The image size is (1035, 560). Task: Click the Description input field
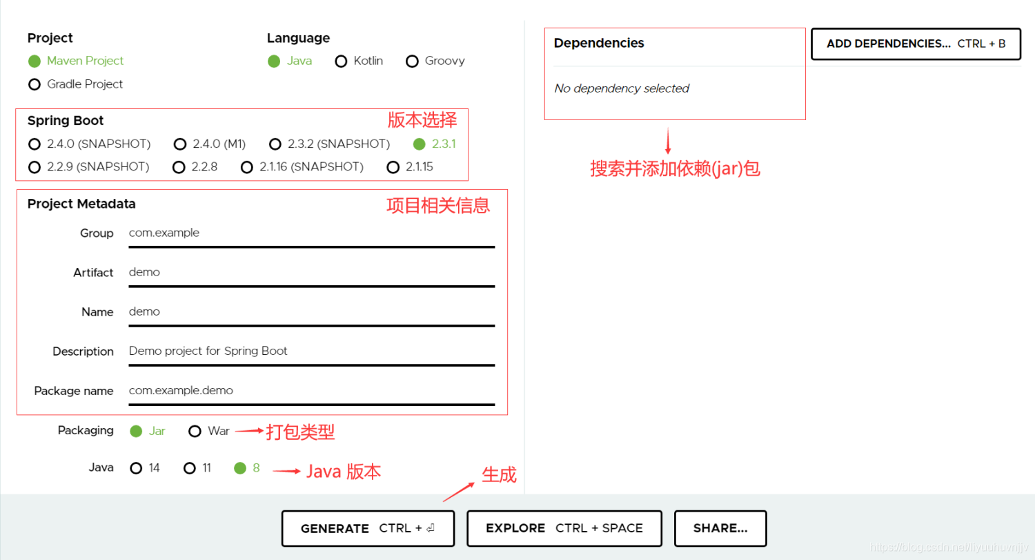click(x=312, y=352)
